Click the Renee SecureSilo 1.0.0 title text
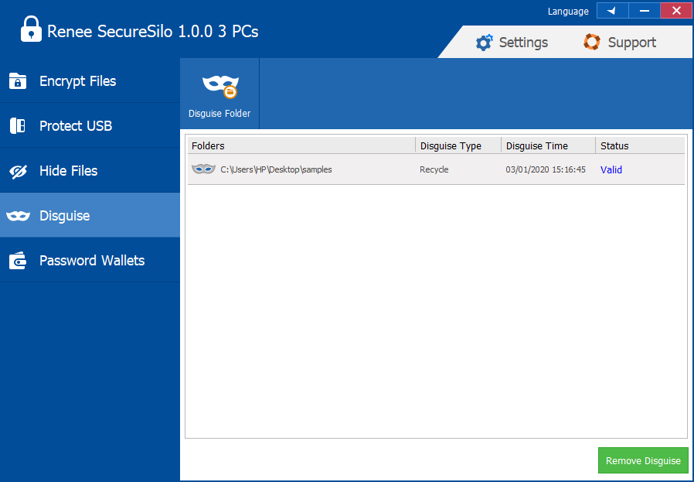Viewport: 694px width, 482px height. tap(153, 32)
